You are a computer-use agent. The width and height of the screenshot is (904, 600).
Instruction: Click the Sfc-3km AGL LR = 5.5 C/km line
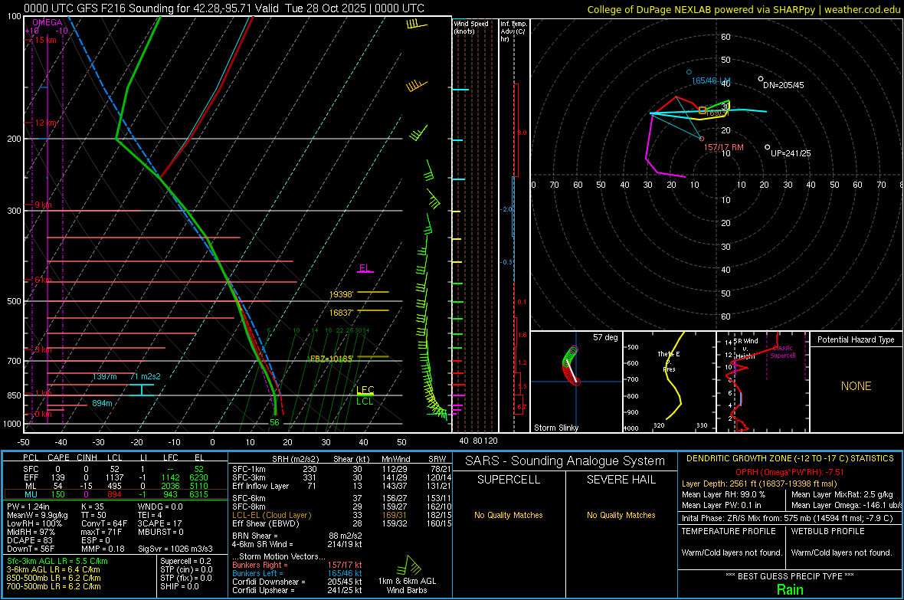tap(57, 561)
